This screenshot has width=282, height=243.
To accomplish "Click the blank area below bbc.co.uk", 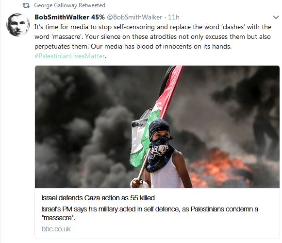I will [x=157, y=236].
